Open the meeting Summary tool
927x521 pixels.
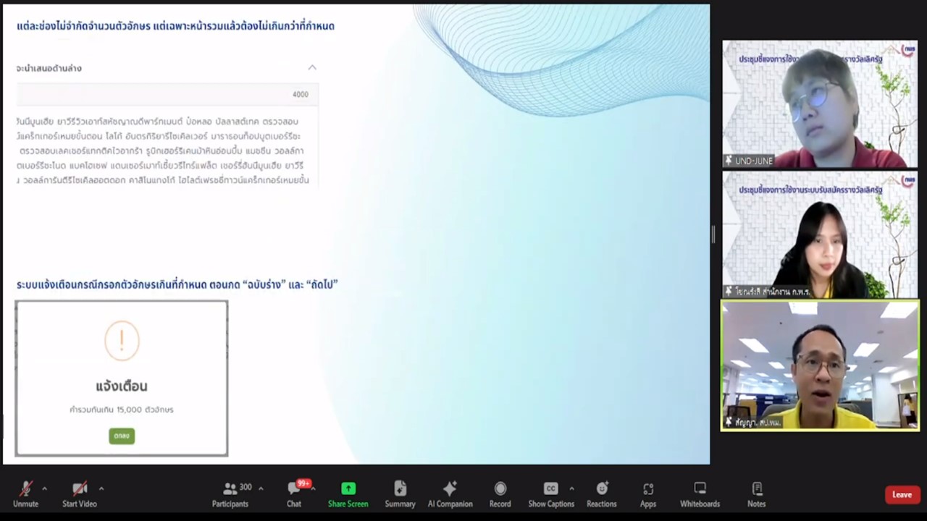click(400, 489)
